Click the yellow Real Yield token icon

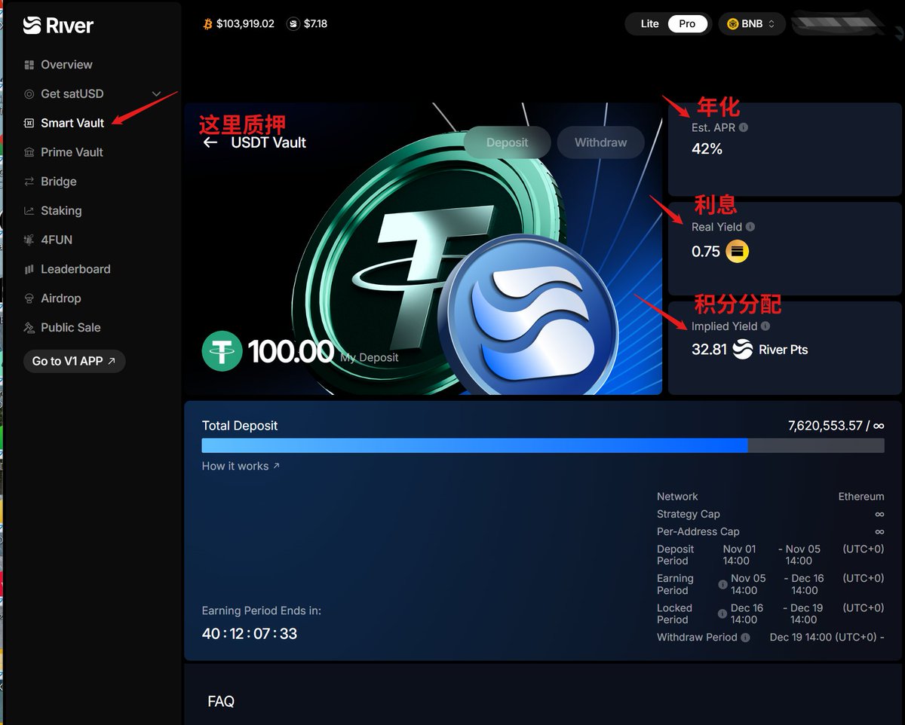[738, 251]
